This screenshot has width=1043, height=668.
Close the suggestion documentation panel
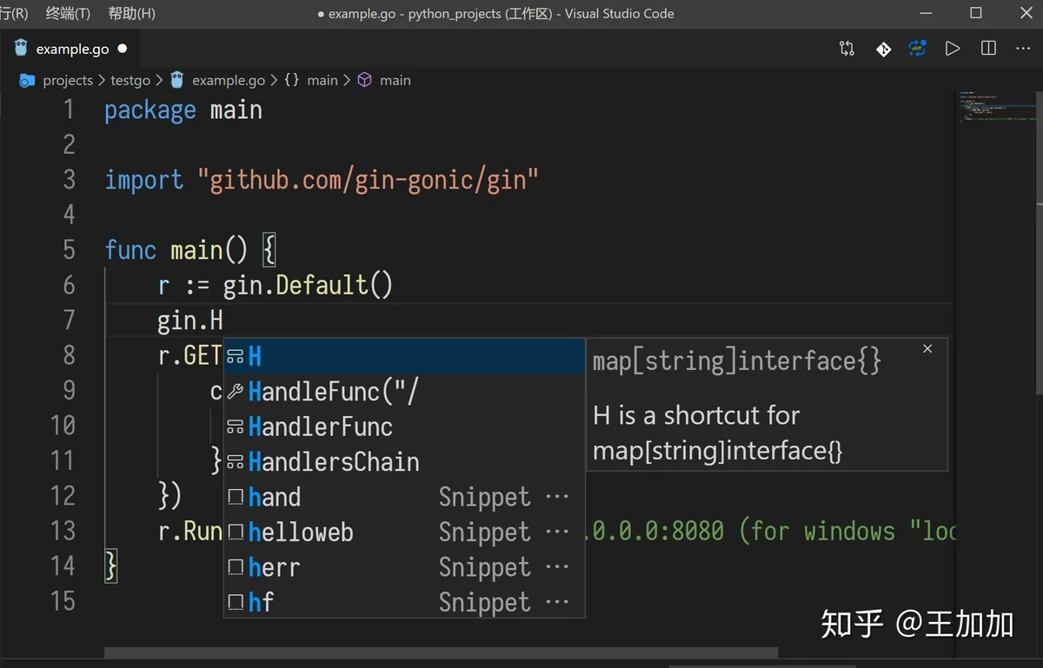pyautogui.click(x=927, y=348)
